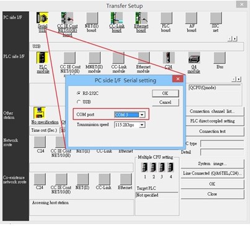
Task: Click the Close button in Transfer Setup
Action: click(x=213, y=194)
